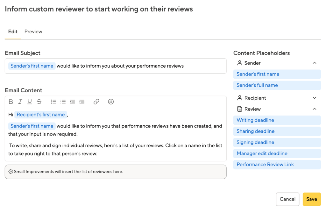The width and height of the screenshot is (326, 211).
Task: Open the emoji picker
Action: [111, 102]
